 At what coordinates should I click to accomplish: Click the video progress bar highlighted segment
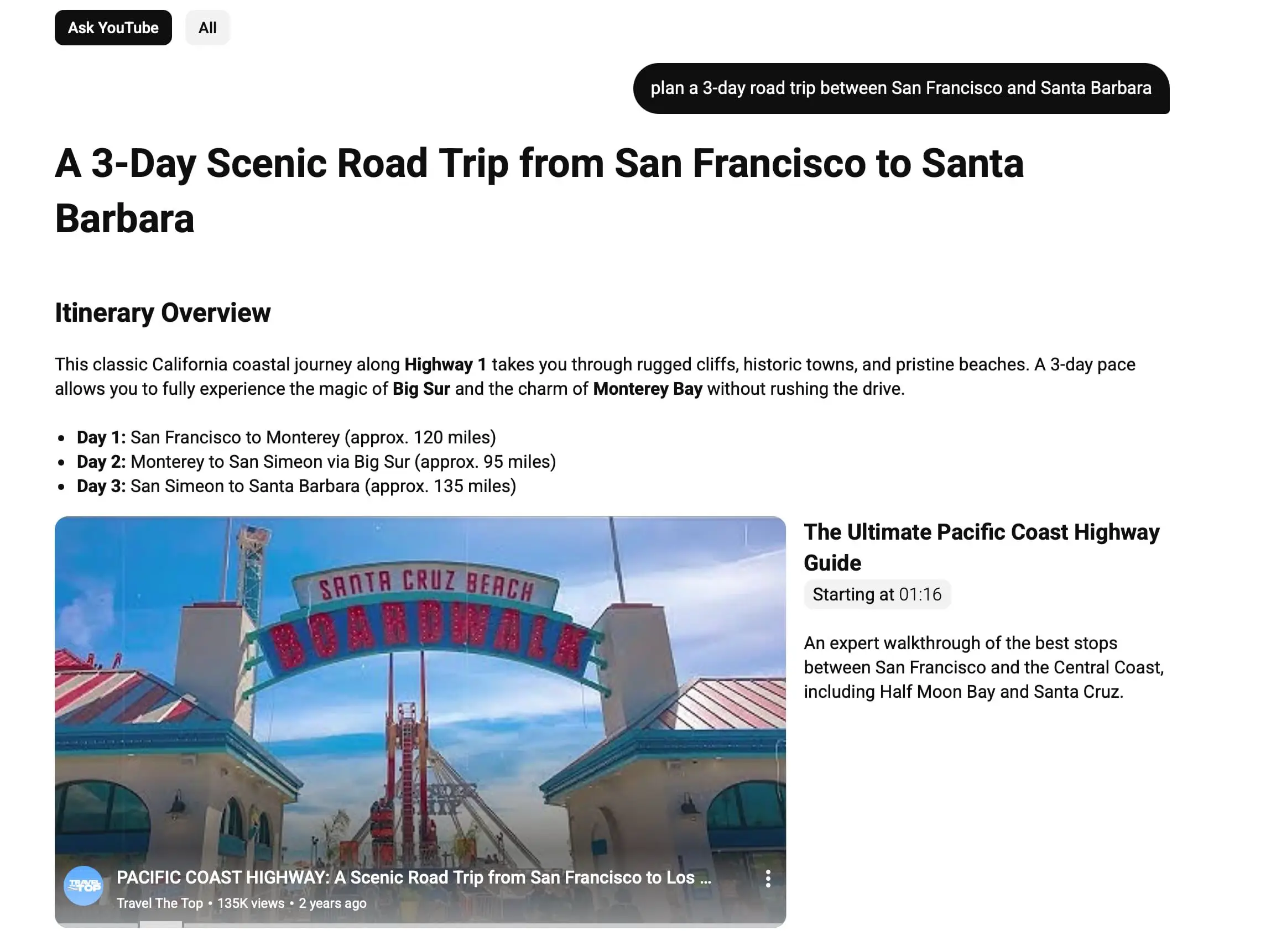161,924
